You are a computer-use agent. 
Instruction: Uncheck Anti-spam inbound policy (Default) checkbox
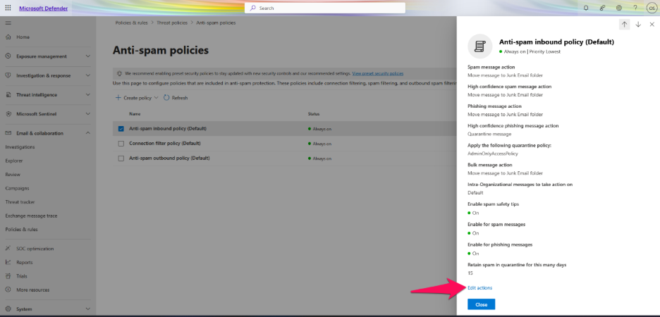pos(121,129)
